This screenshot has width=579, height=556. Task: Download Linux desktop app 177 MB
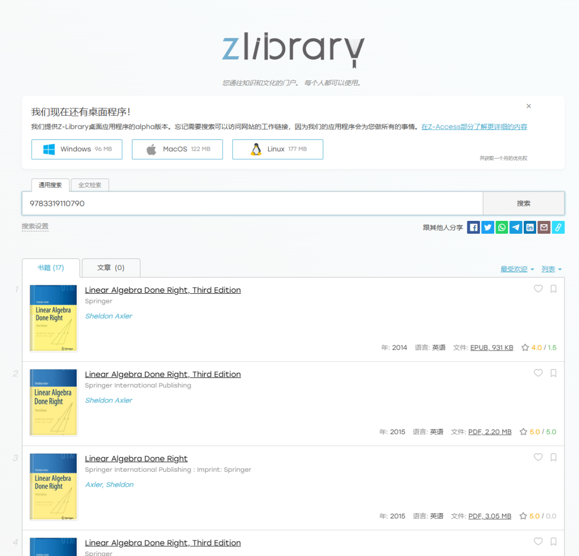point(277,149)
